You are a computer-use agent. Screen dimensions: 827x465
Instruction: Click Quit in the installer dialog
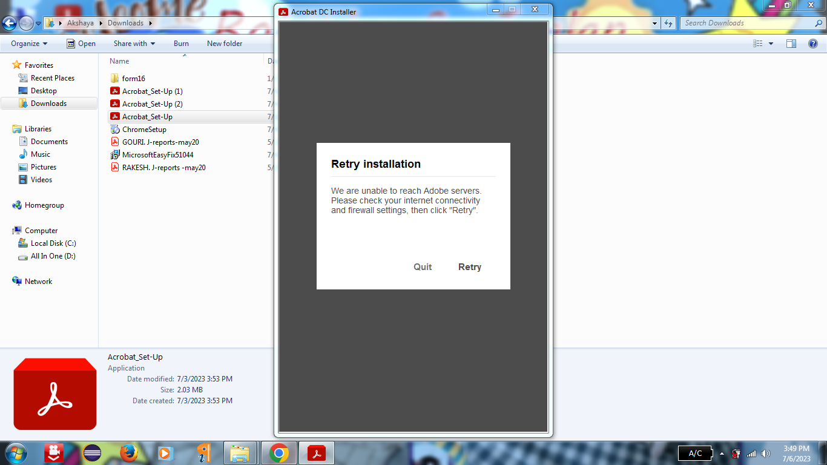423,267
